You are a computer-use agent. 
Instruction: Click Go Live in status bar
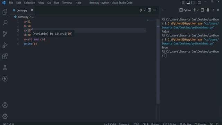[x=186, y=124]
